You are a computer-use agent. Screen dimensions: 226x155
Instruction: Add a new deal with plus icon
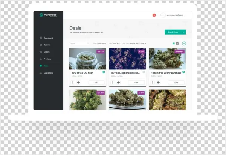tap(184, 44)
